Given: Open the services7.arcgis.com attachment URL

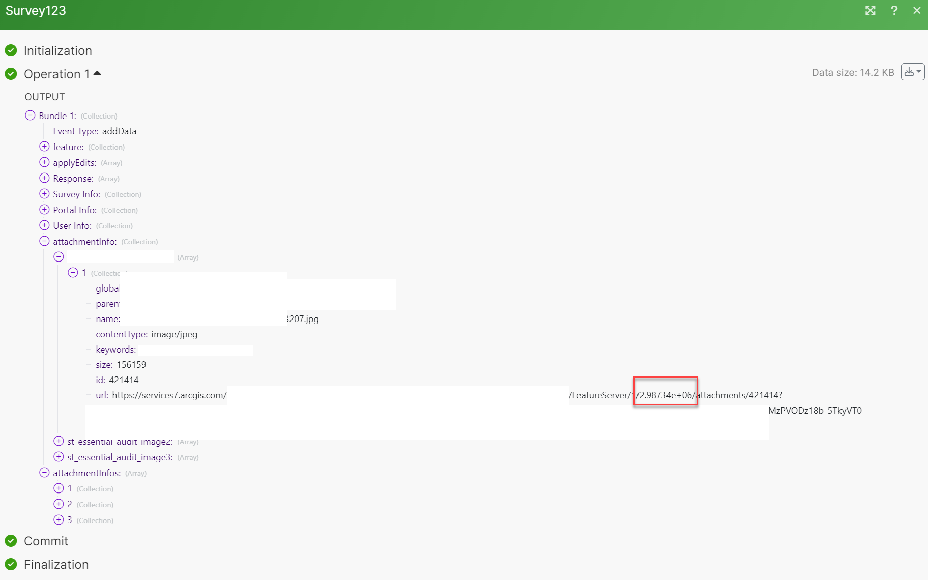Looking at the screenshot, I should pos(169,395).
